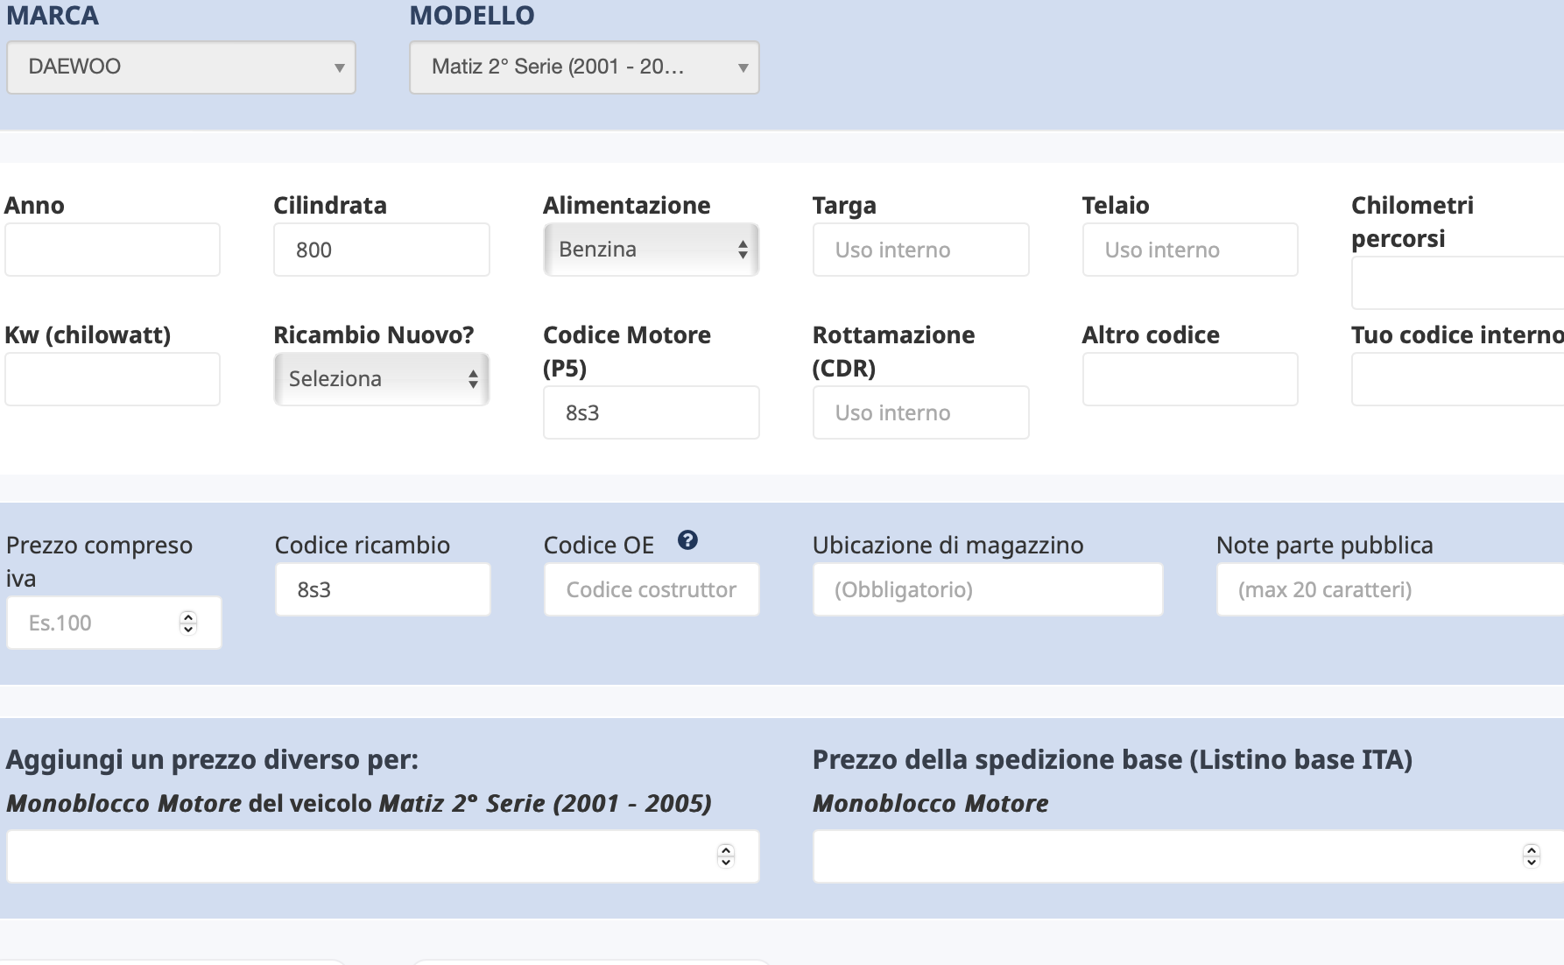This screenshot has height=965, width=1564.
Task: Click the Prezzo compreso iva field
Action: coord(114,623)
